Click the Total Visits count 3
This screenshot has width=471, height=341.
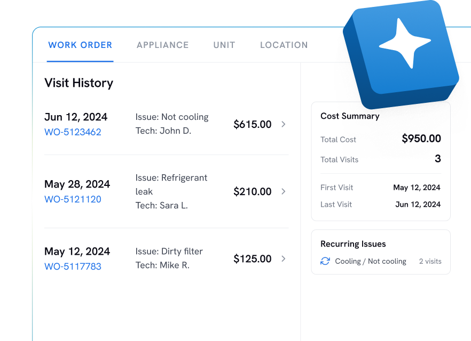(438, 159)
